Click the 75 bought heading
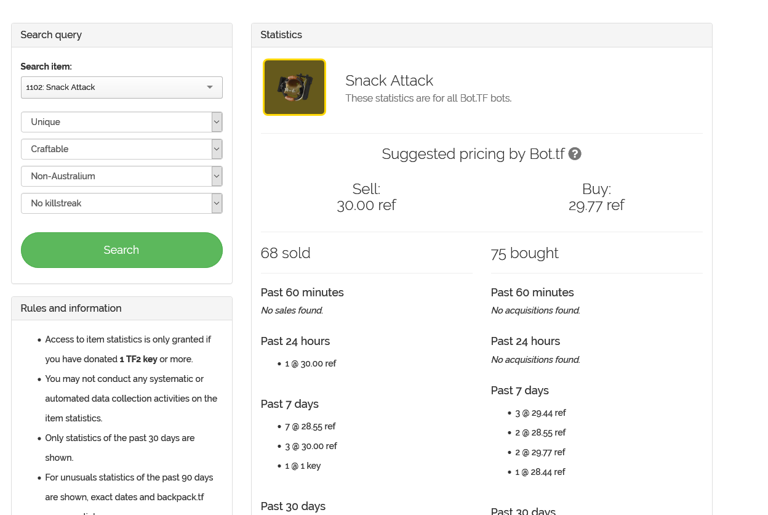The image size is (768, 515). pyautogui.click(x=524, y=253)
